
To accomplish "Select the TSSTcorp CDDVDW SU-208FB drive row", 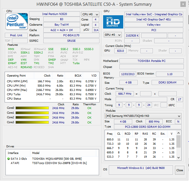I will (52, 163).
